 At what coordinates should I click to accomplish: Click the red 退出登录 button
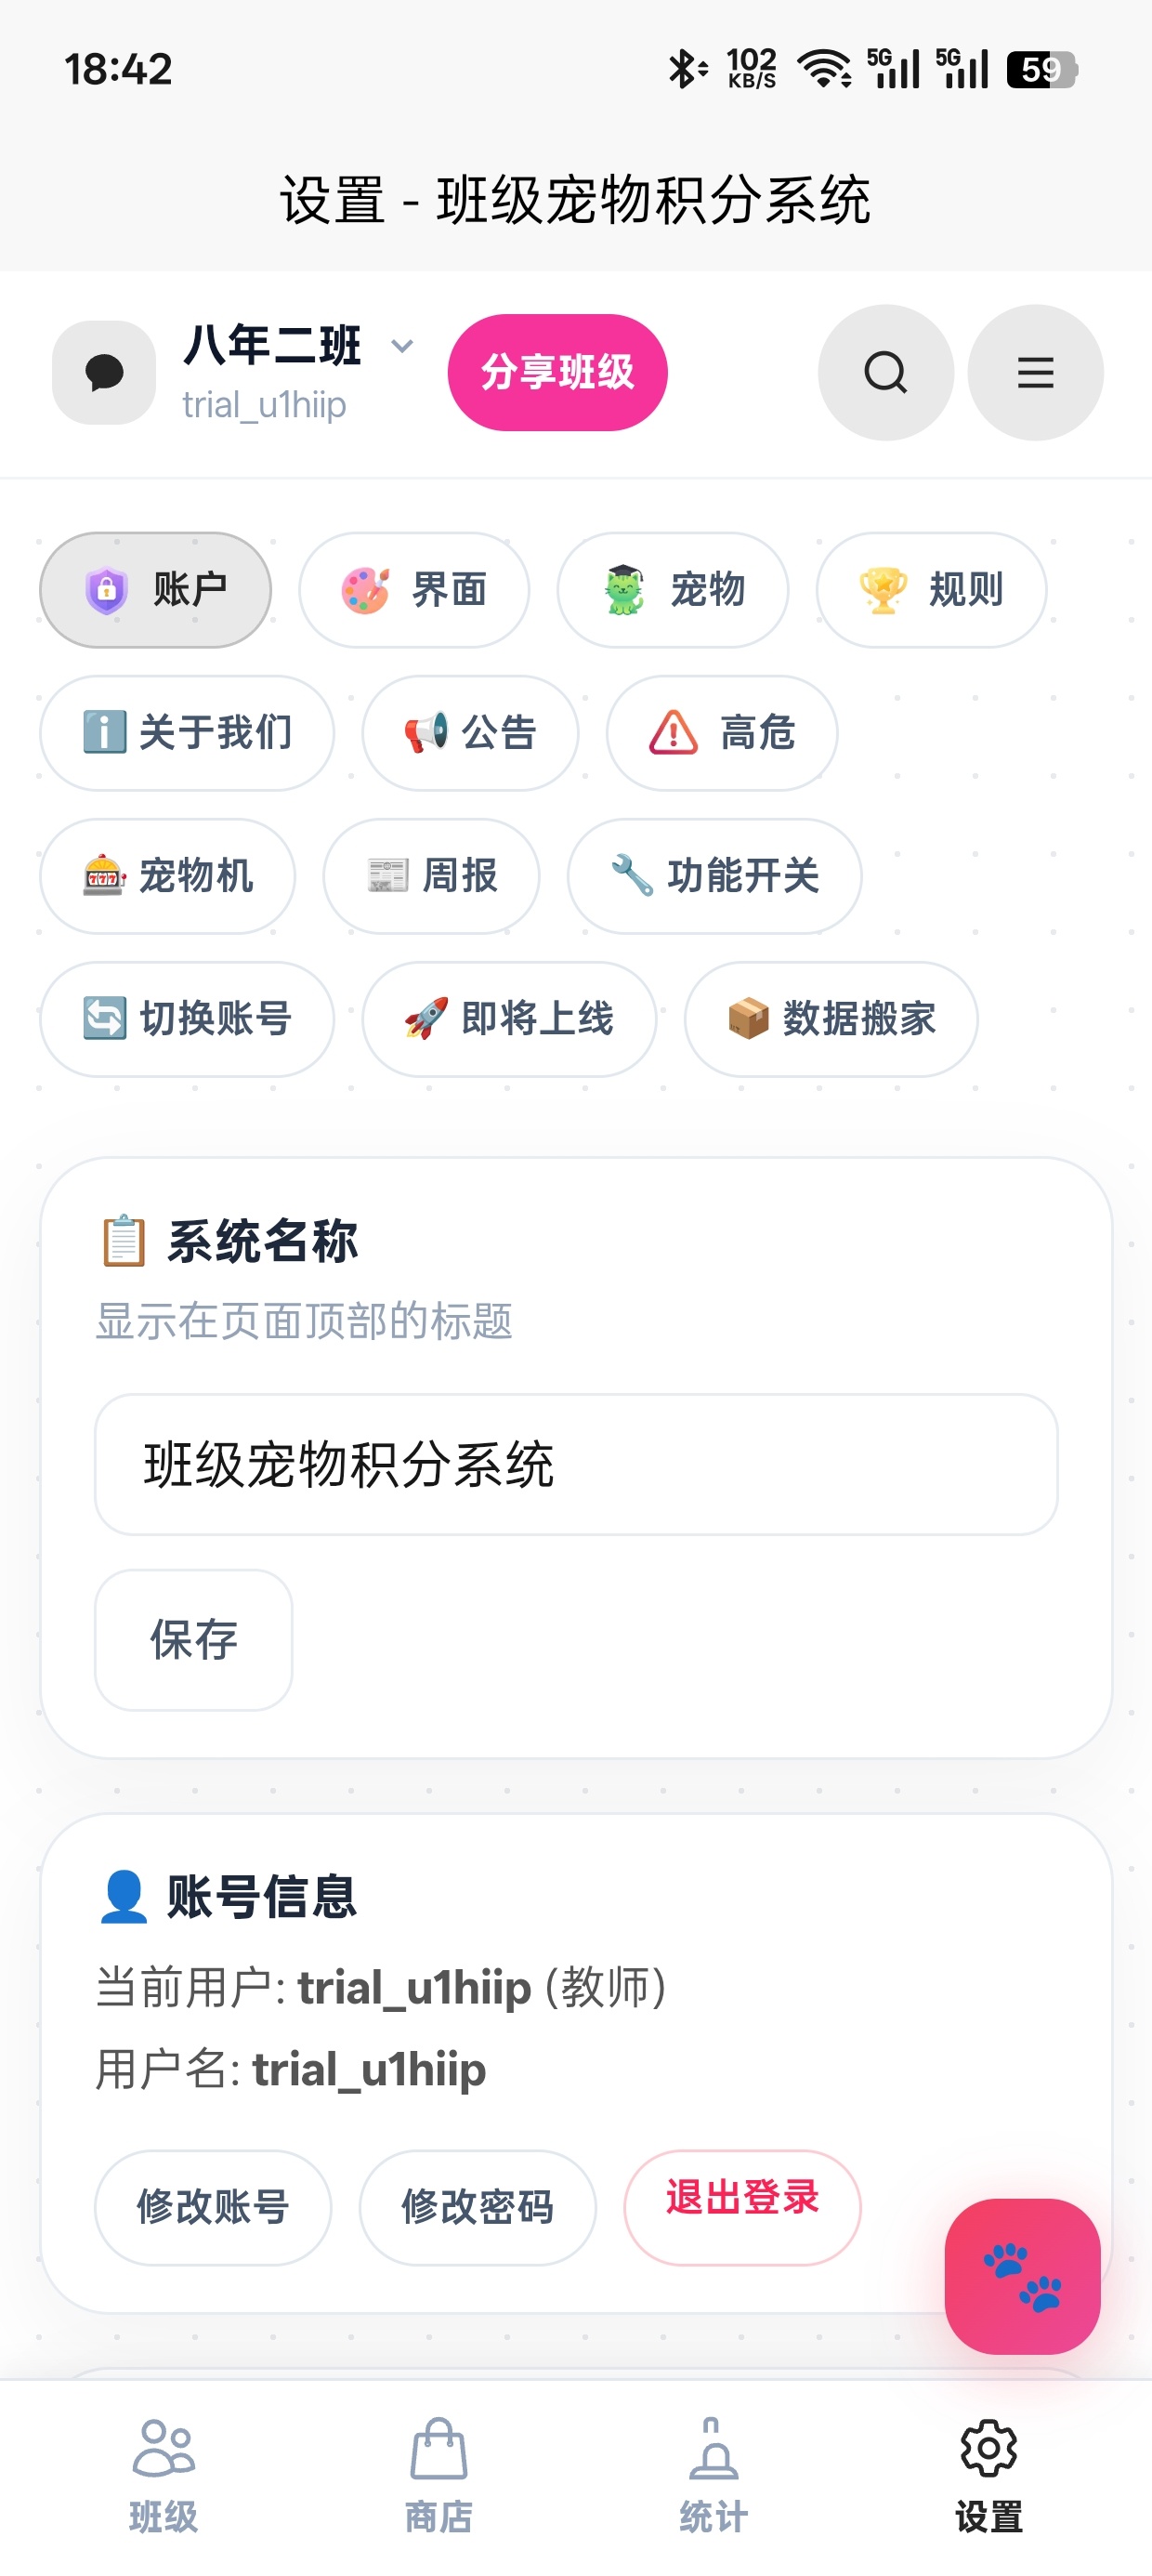point(742,2207)
